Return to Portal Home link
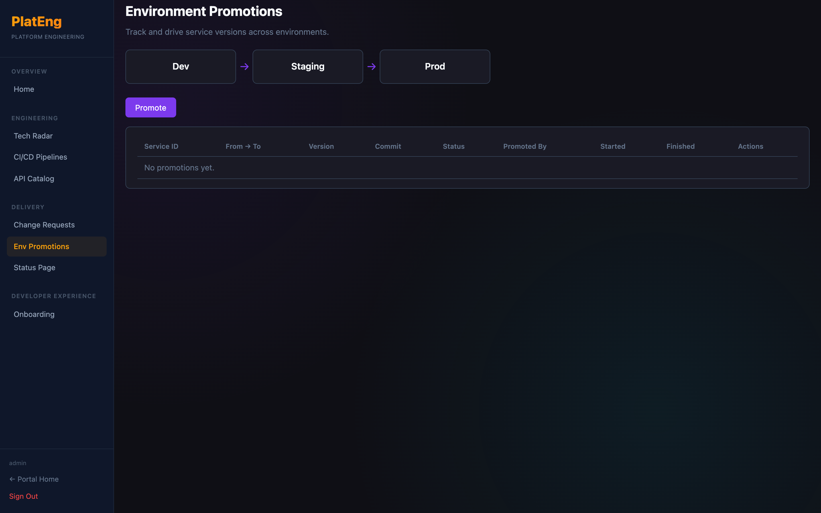Screen dimensions: 821x513 click(x=34, y=479)
